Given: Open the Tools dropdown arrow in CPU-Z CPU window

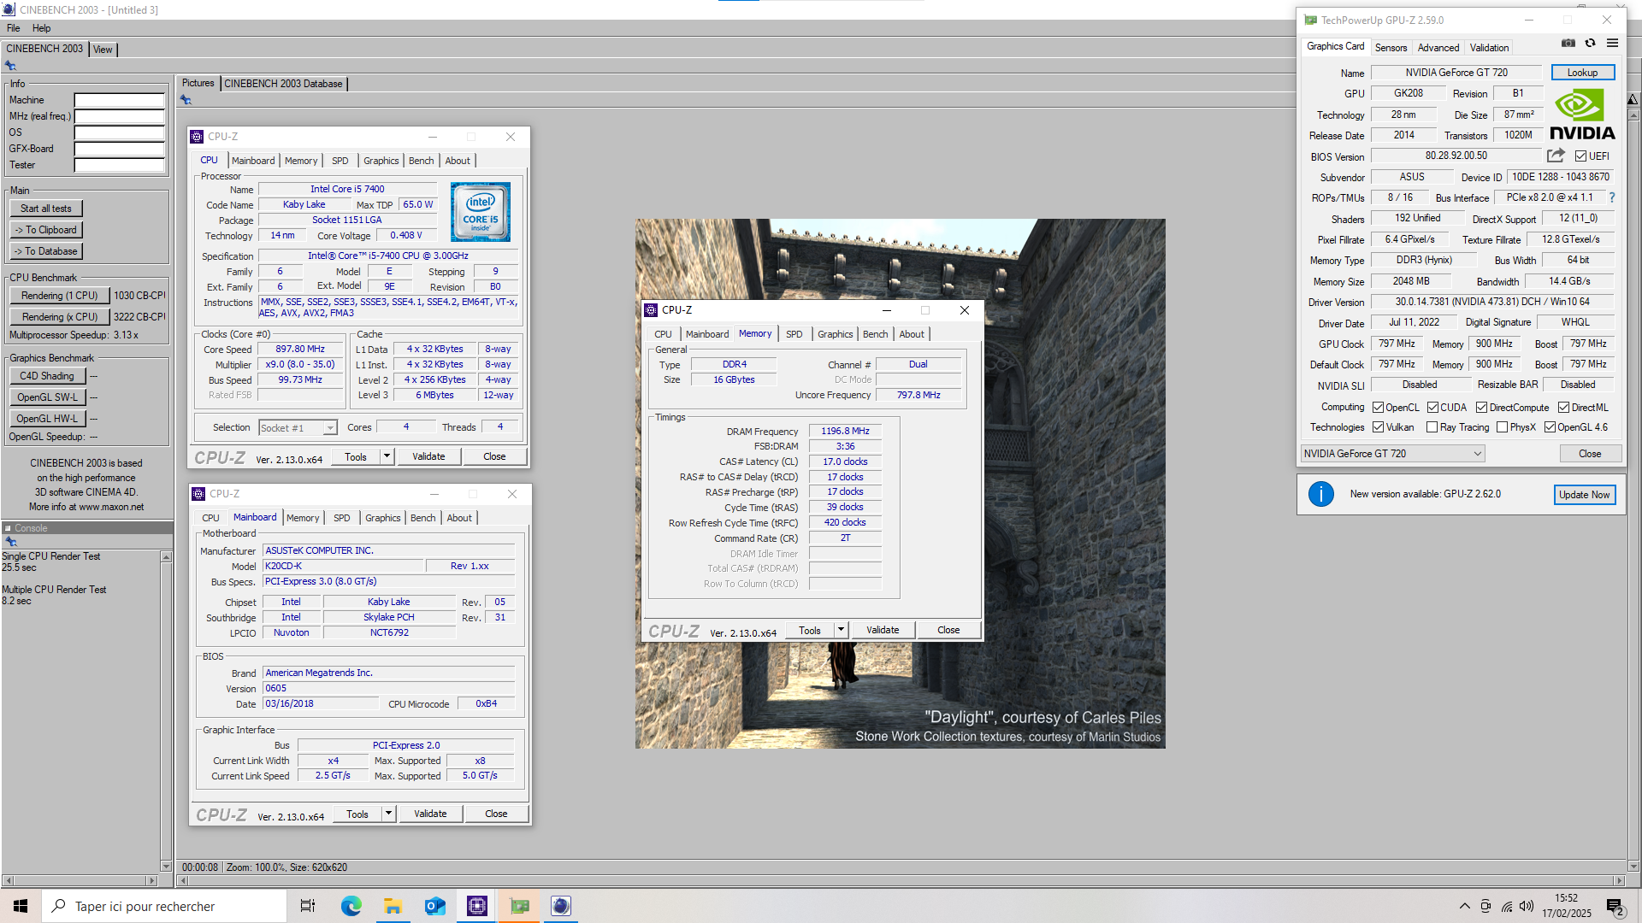Looking at the screenshot, I should point(387,456).
